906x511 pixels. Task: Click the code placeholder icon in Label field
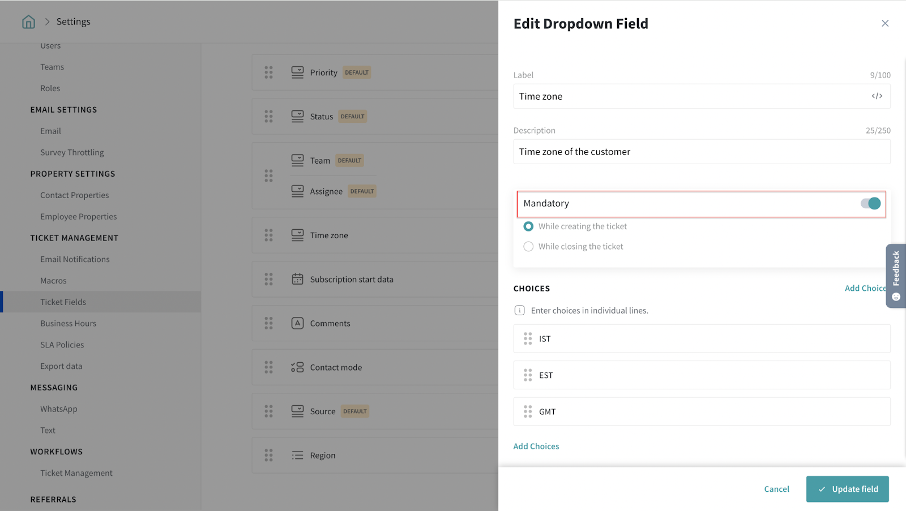(x=877, y=96)
